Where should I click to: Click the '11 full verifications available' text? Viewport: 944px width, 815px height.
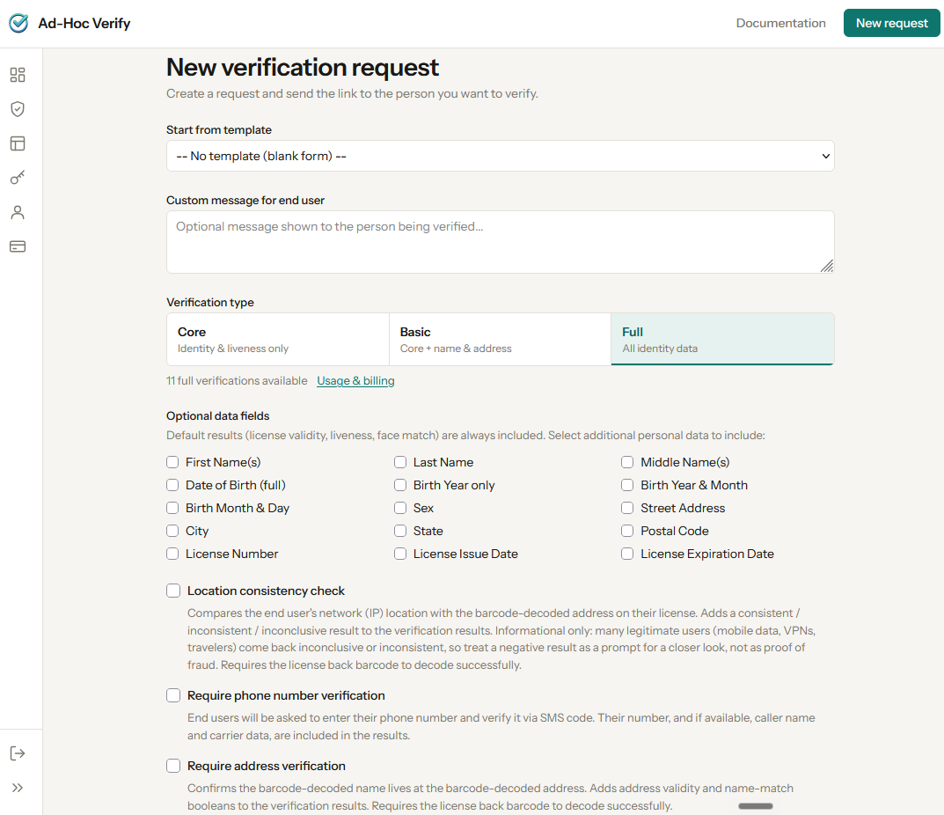(x=237, y=381)
